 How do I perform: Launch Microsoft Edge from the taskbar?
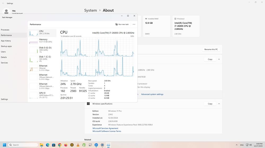point(48,145)
